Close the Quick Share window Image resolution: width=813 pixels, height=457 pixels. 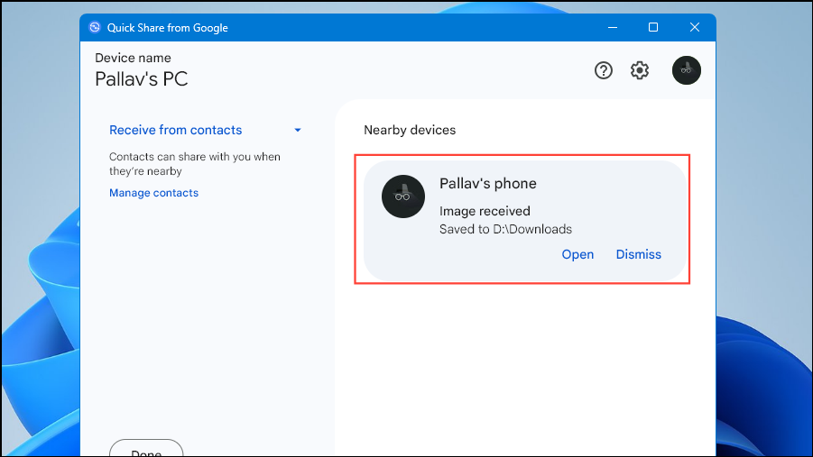coord(695,27)
